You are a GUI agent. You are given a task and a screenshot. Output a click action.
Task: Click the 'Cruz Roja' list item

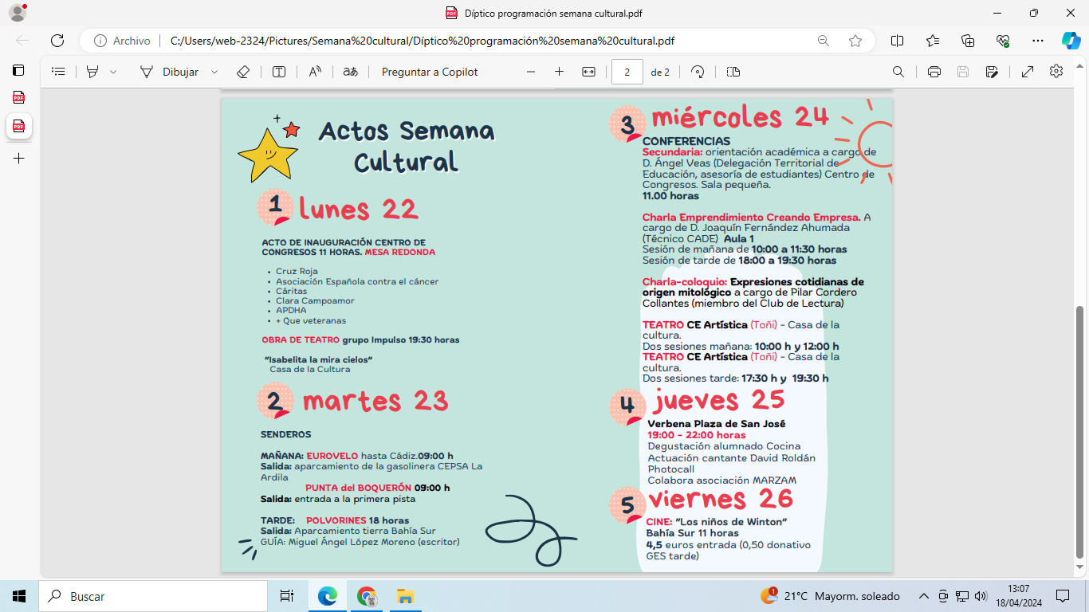click(x=297, y=271)
